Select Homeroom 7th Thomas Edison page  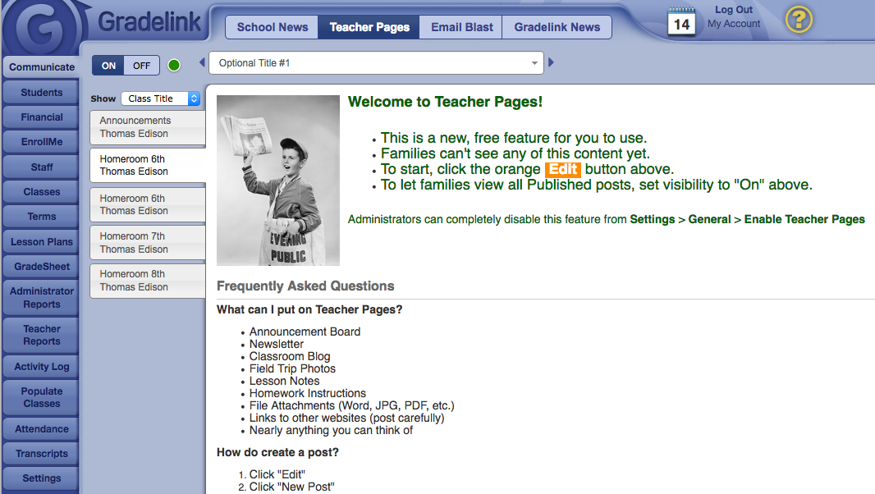click(x=148, y=243)
